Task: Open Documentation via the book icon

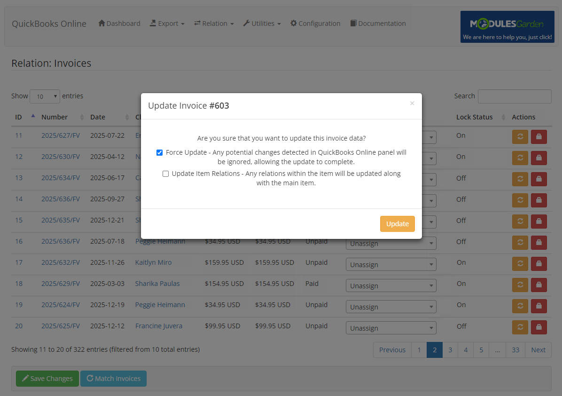Action: [353, 24]
